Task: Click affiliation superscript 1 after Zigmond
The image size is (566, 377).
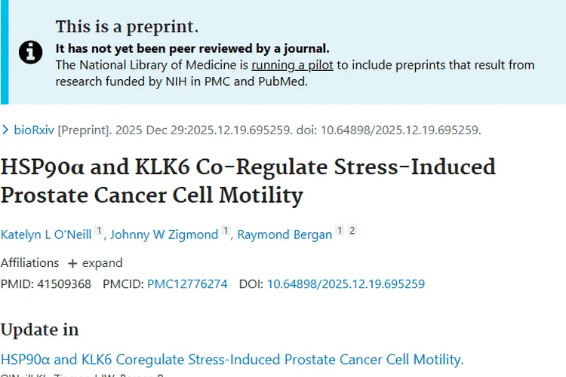Action: click(x=225, y=231)
